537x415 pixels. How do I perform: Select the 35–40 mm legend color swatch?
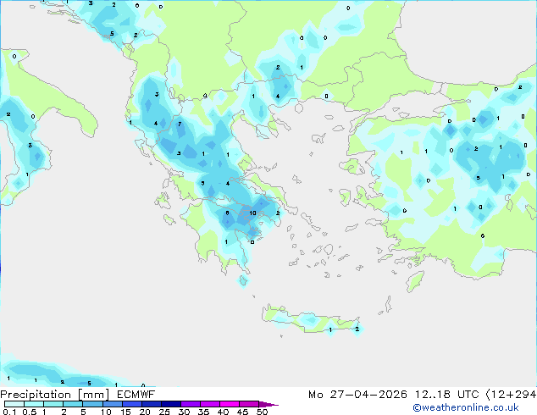[210, 404]
